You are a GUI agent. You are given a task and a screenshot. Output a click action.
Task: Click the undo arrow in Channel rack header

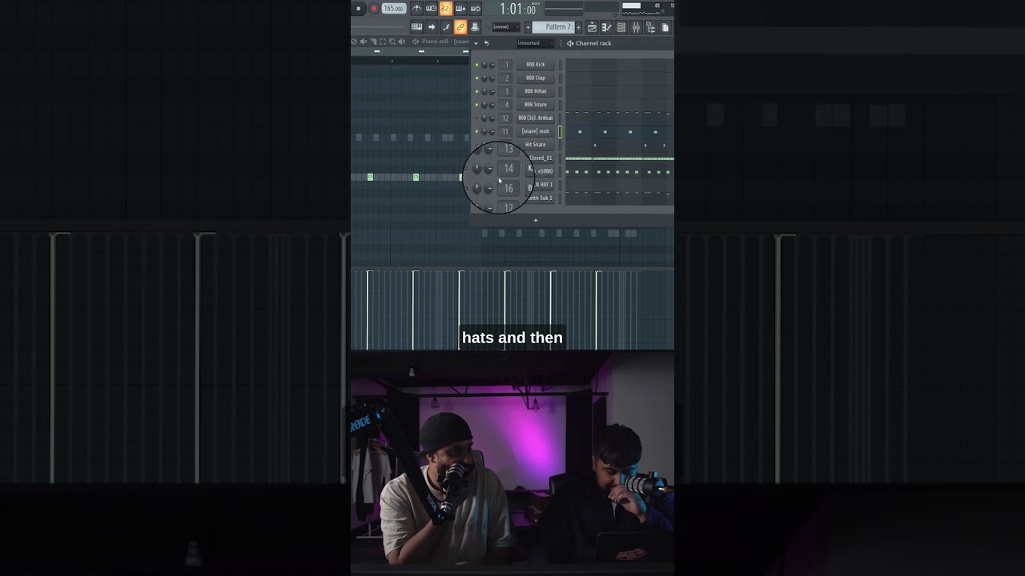[486, 43]
